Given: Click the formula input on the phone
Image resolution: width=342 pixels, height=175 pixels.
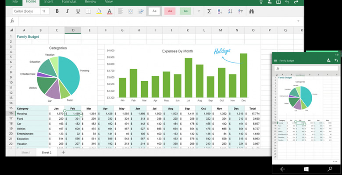Looking at the screenshot, I should tap(309, 68).
